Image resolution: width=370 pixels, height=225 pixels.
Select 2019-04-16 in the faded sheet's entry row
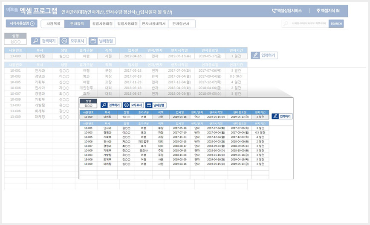133,56
